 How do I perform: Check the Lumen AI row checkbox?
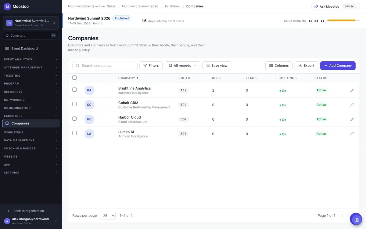point(74,133)
